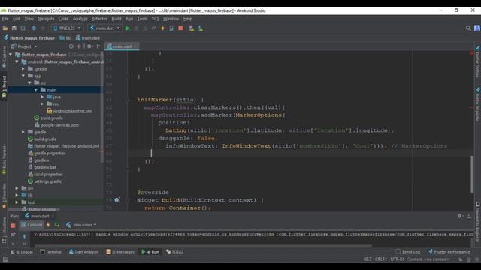Open the Navigate menu
The height and width of the screenshot is (270, 481).
[46, 19]
